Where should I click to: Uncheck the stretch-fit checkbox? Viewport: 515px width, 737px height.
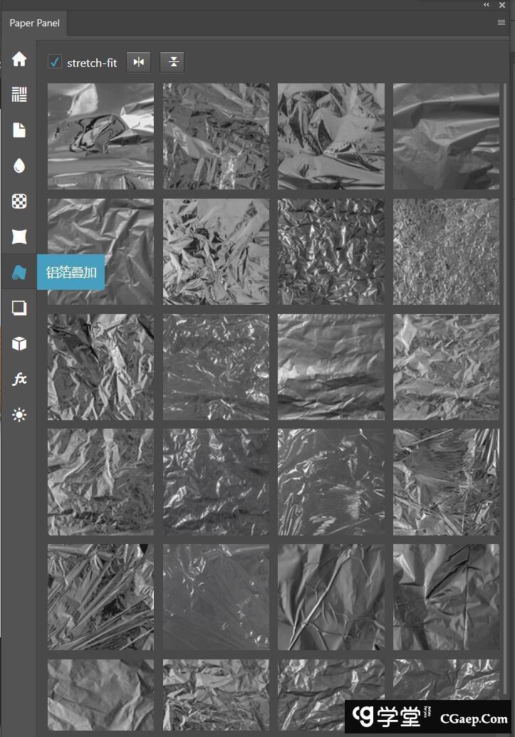(55, 62)
